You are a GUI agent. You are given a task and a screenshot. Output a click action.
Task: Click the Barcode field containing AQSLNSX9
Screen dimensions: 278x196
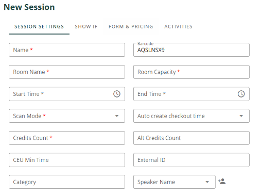tap(192, 50)
